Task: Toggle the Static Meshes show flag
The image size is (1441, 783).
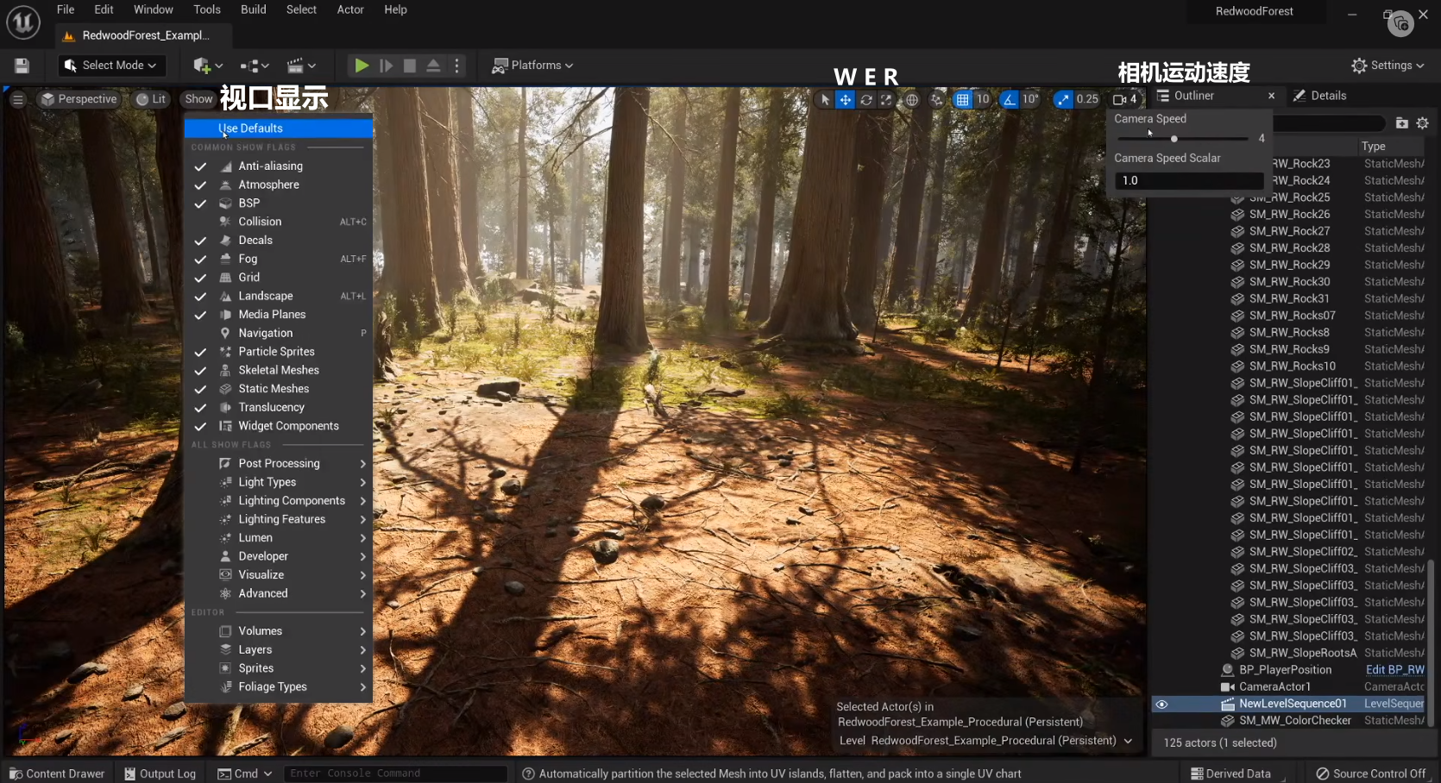Action: tap(279, 389)
